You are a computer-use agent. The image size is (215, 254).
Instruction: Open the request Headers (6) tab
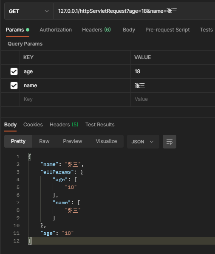coord(96,30)
